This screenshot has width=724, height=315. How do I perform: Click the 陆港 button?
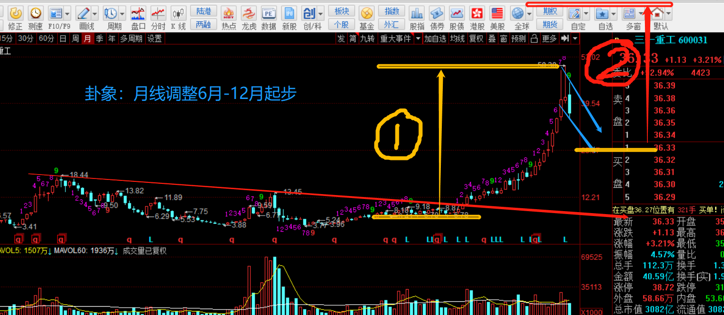pos(203,11)
